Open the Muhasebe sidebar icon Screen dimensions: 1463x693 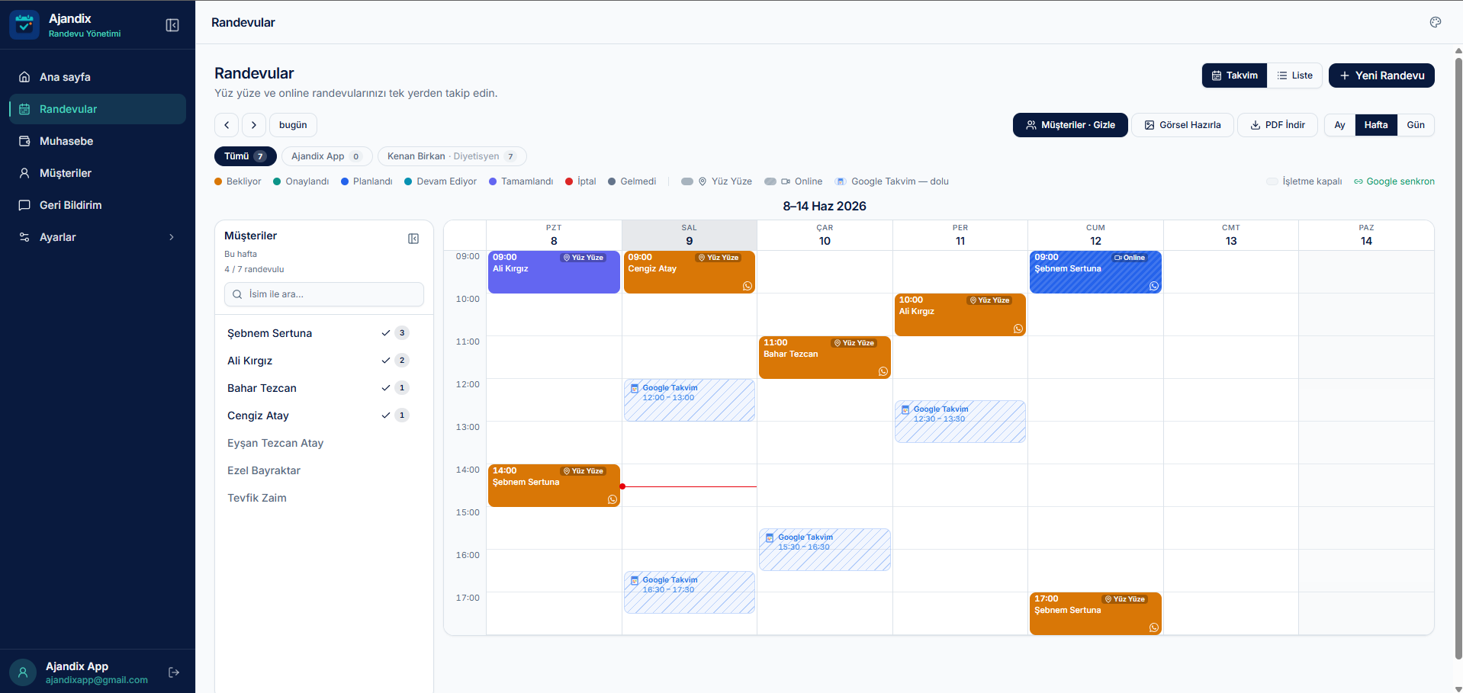click(x=24, y=141)
